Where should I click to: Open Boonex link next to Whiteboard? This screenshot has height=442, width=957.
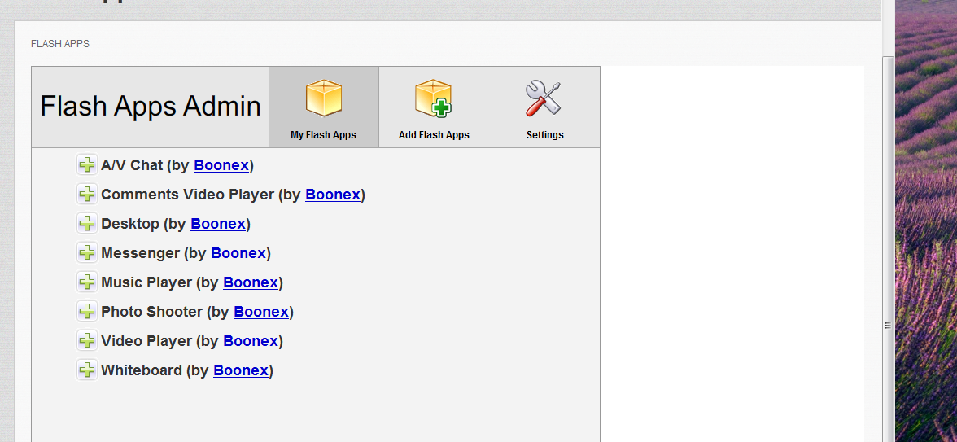(x=241, y=370)
